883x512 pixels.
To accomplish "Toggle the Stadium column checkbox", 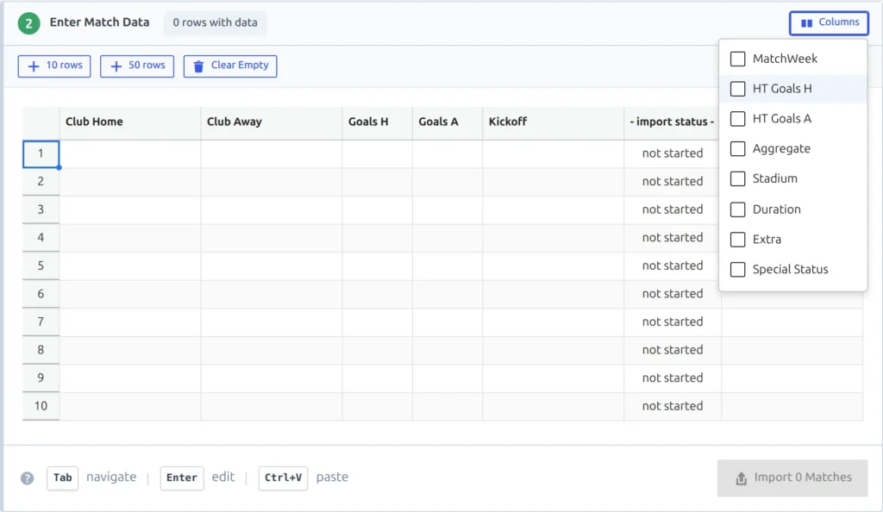I will point(738,179).
